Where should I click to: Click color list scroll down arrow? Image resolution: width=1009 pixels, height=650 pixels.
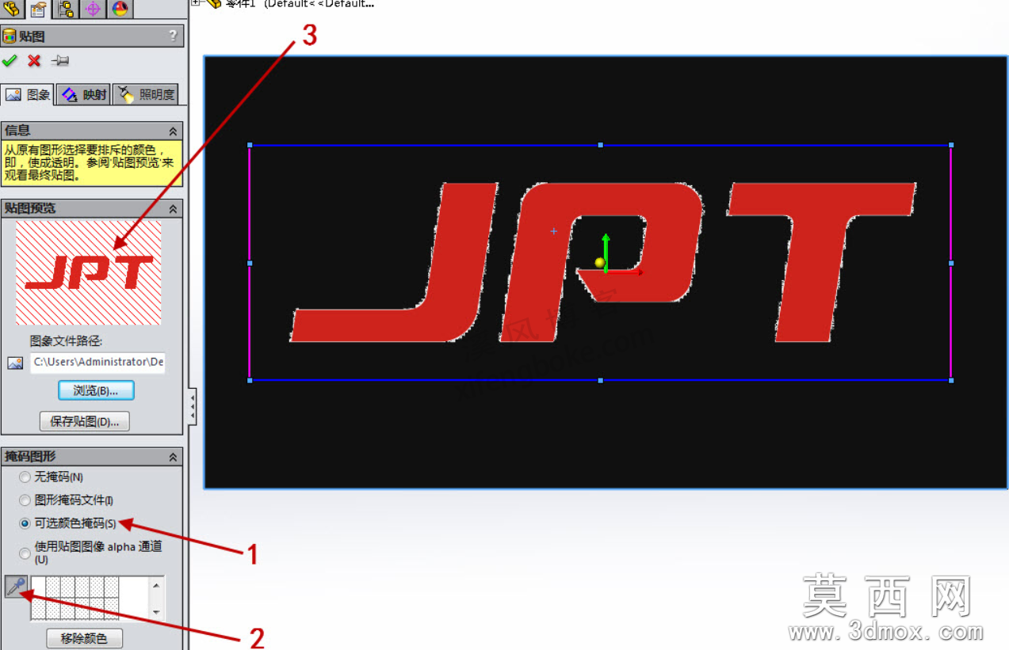(x=156, y=612)
